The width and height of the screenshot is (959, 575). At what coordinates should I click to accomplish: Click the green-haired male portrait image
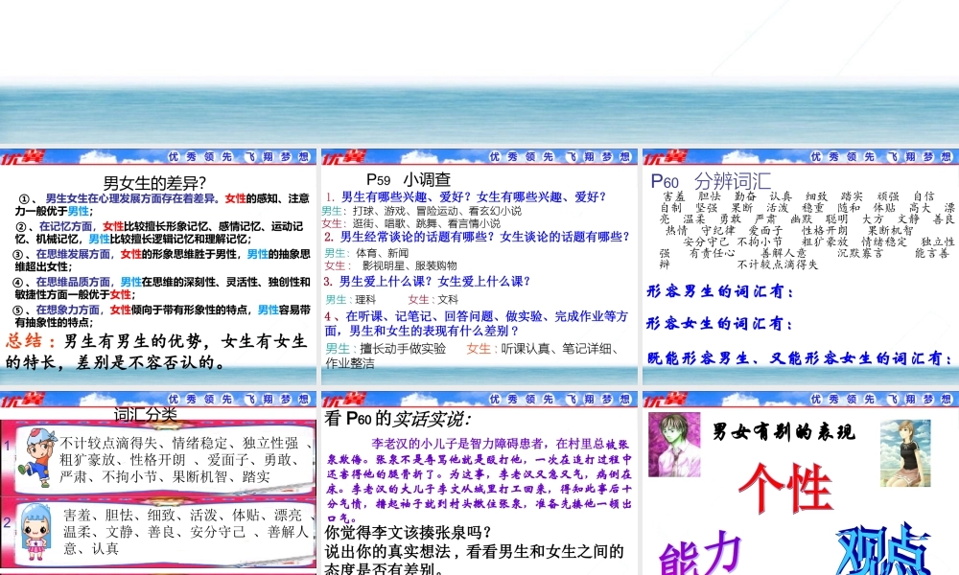(x=674, y=445)
